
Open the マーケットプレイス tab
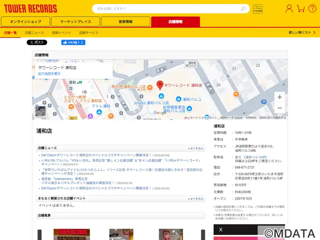76,22
